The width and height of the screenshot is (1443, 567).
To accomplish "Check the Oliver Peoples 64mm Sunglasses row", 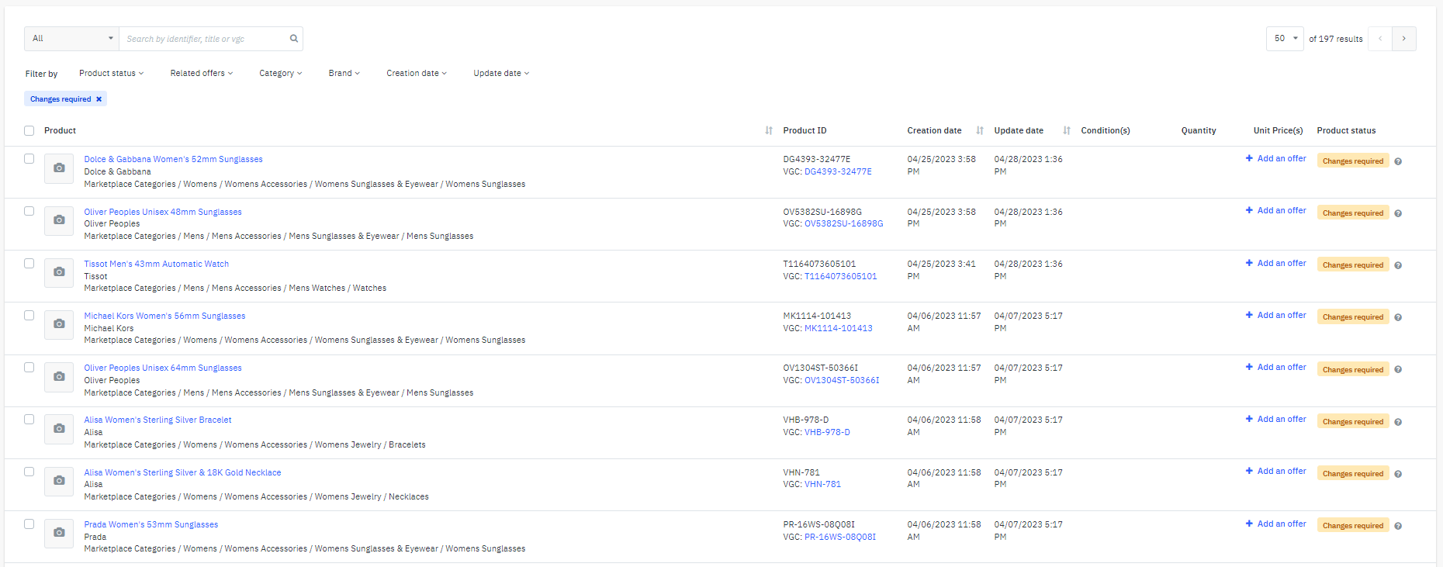I will click(x=29, y=367).
